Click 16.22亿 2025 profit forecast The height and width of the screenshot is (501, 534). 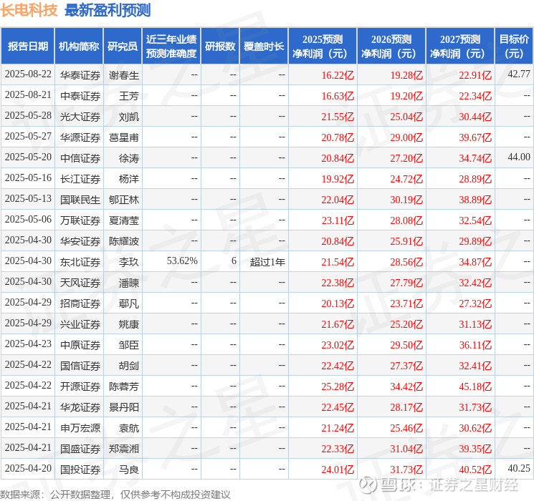point(338,75)
